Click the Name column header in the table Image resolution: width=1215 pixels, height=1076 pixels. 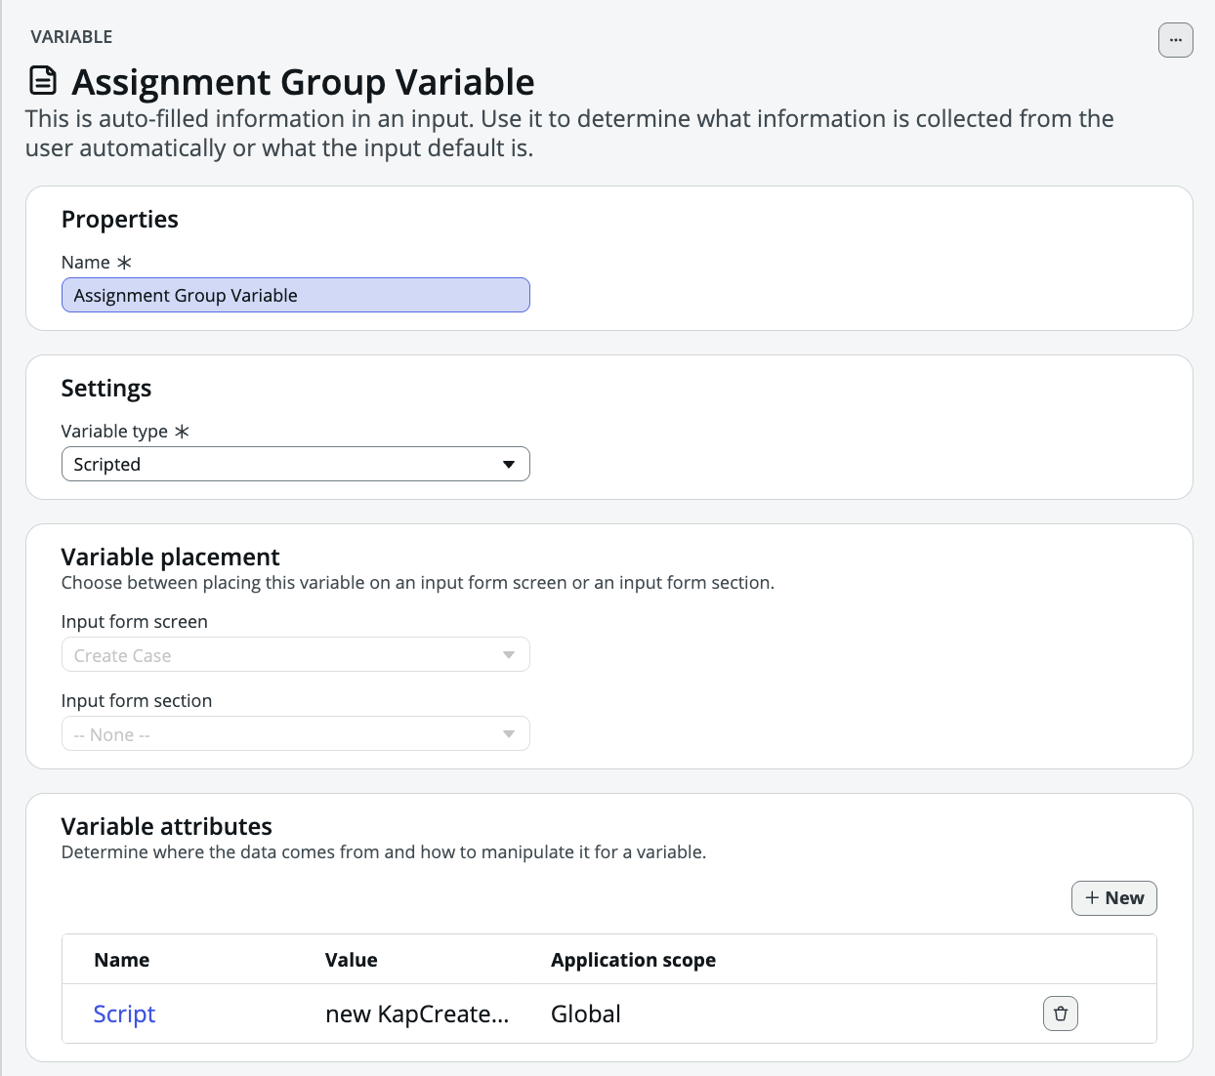[x=122, y=960]
